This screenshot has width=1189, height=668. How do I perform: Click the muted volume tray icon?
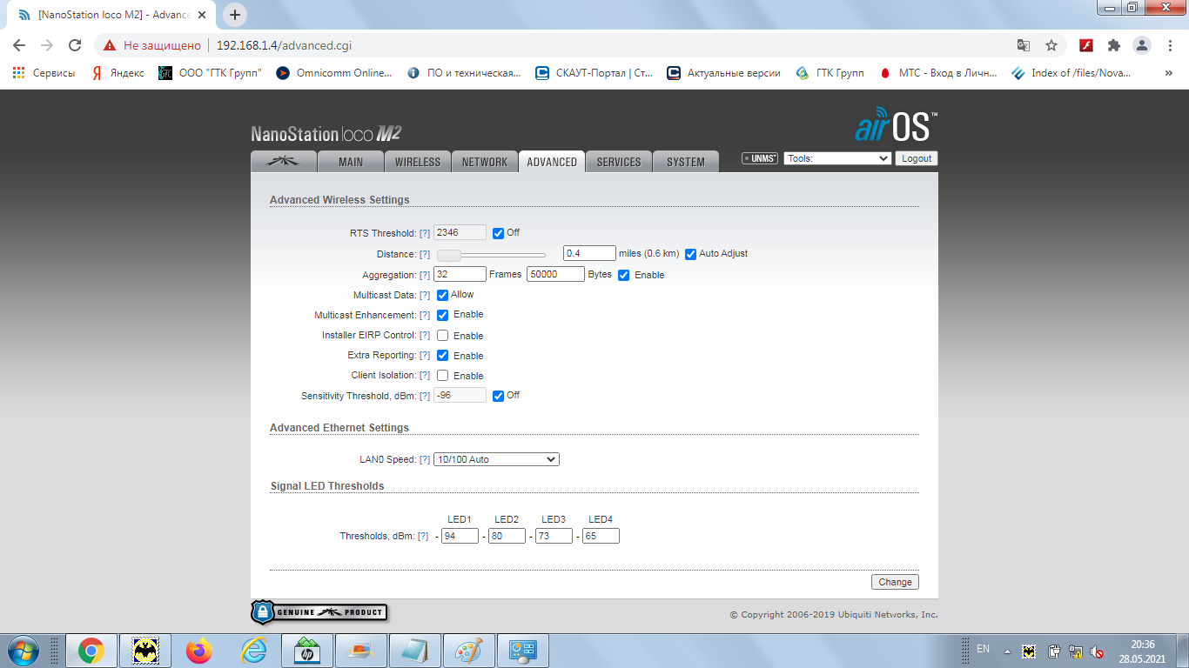pyautogui.click(x=1097, y=651)
